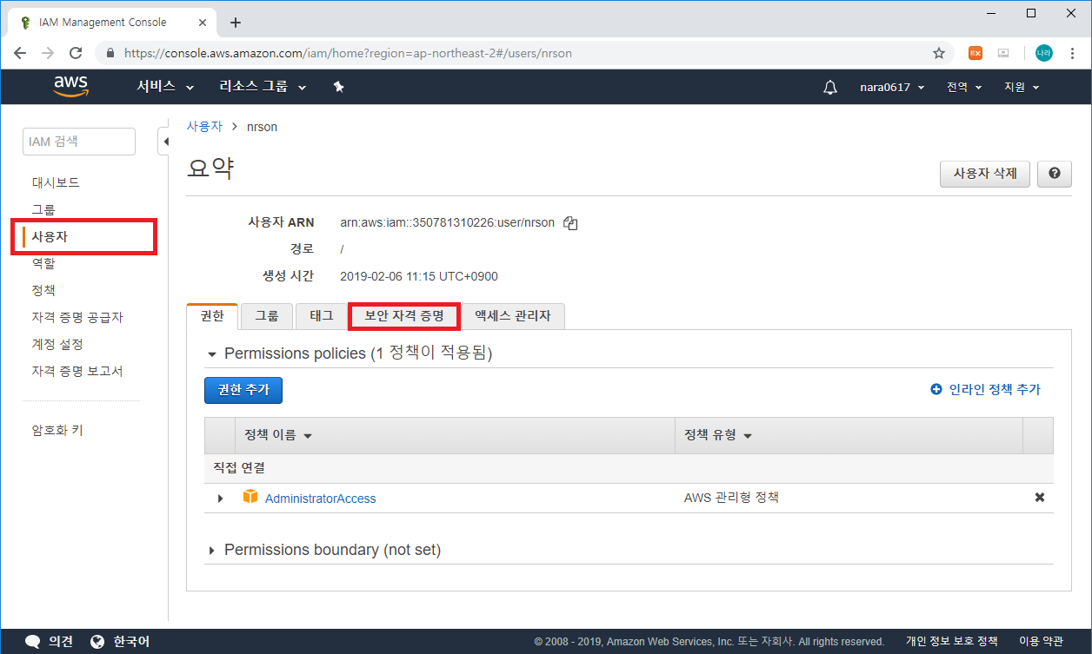Screen dimensions: 1092x654
Task: Open the 액세스 관리자 tab
Action: 513,316
